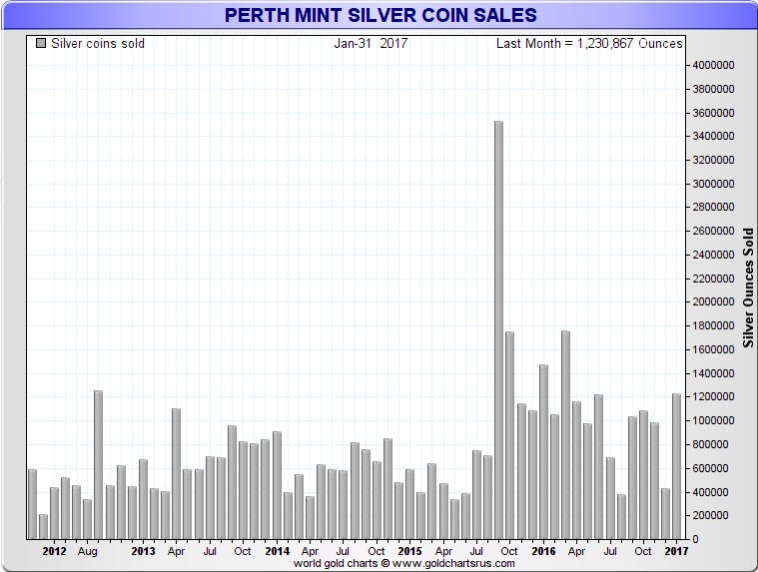Open the www.goldchartsrus.com credit link

point(453,563)
